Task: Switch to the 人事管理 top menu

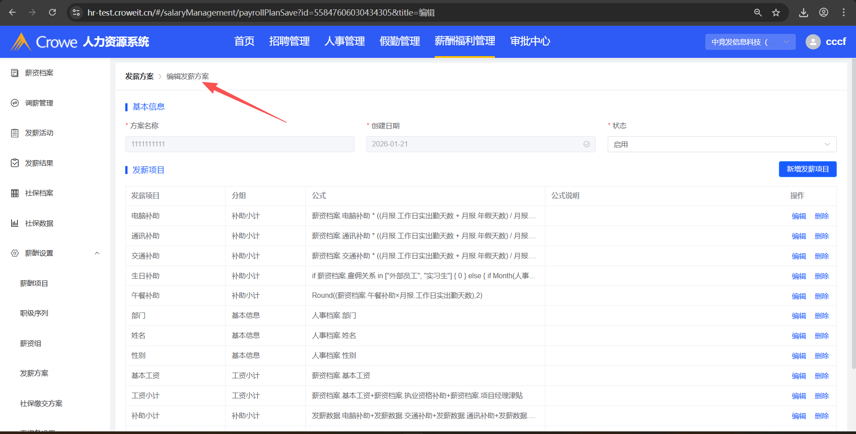Action: [x=344, y=41]
